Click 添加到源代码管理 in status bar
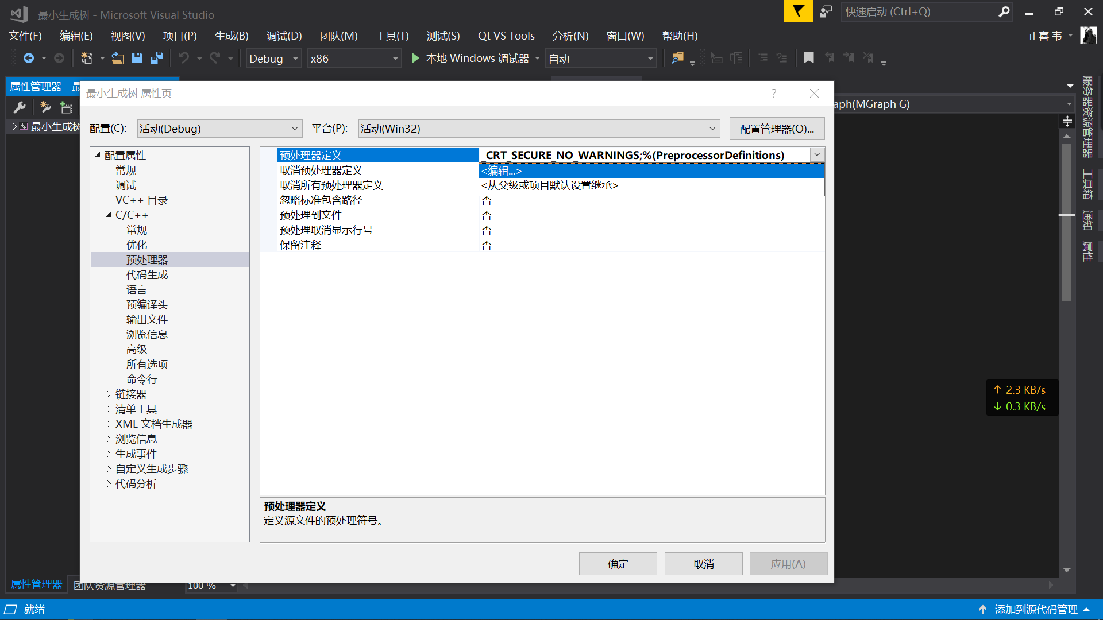The width and height of the screenshot is (1103, 620). pos(1036,610)
